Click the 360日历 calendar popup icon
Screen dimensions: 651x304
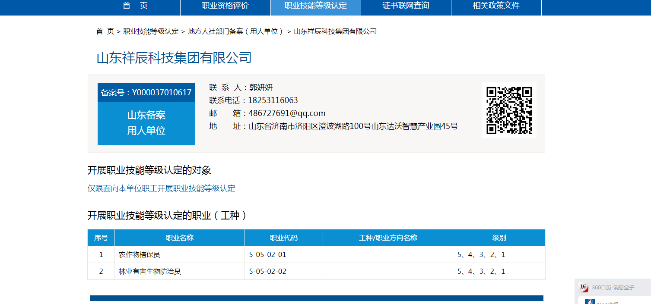(x=584, y=287)
